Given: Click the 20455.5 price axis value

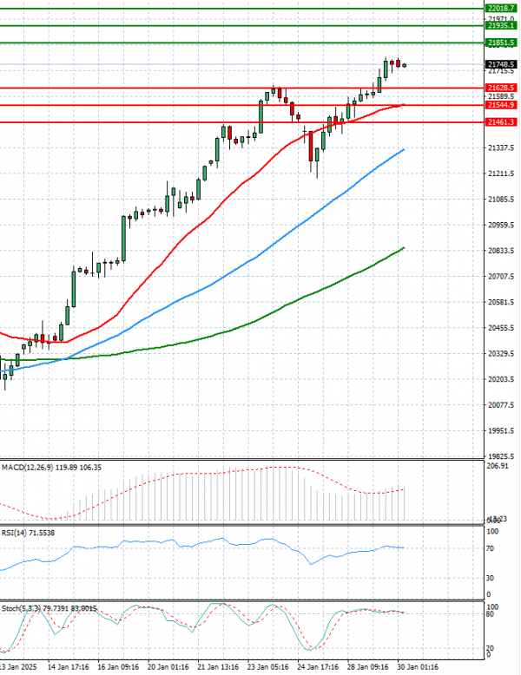Looking at the screenshot, I should point(501,328).
